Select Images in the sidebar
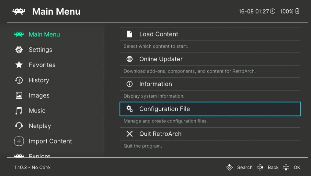This screenshot has width=311, height=176. 39,95
